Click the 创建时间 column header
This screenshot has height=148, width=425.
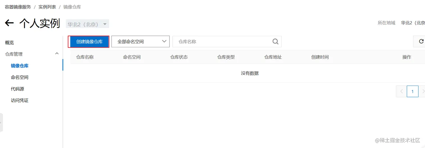click(320, 57)
